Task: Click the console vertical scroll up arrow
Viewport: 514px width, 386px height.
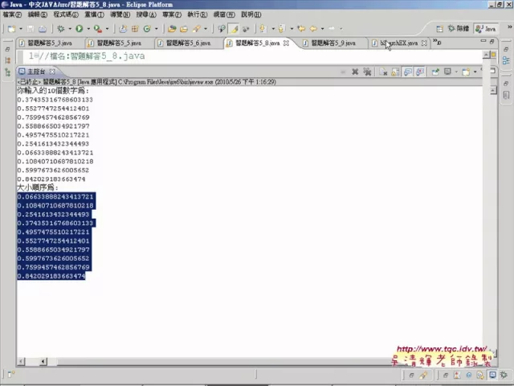Action: click(x=493, y=91)
